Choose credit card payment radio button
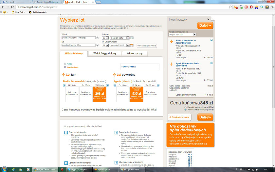 (185, 107)
